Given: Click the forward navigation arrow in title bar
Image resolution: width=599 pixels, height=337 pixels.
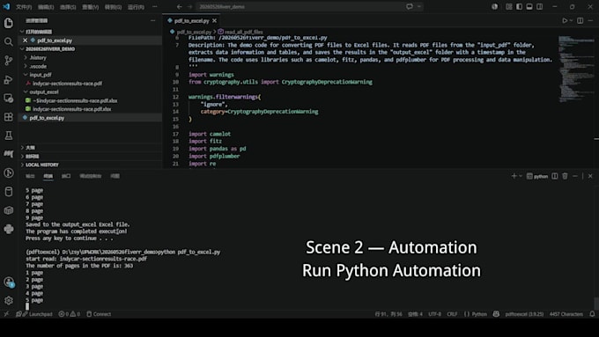Looking at the screenshot, I should tap(190, 6).
